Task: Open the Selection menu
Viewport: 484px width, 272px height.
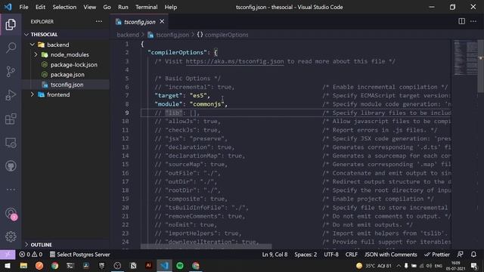Action: coord(64,7)
